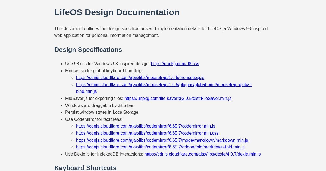Click the LocalStorage persistence bullet point
The image size is (326, 171).
[x=102, y=112]
